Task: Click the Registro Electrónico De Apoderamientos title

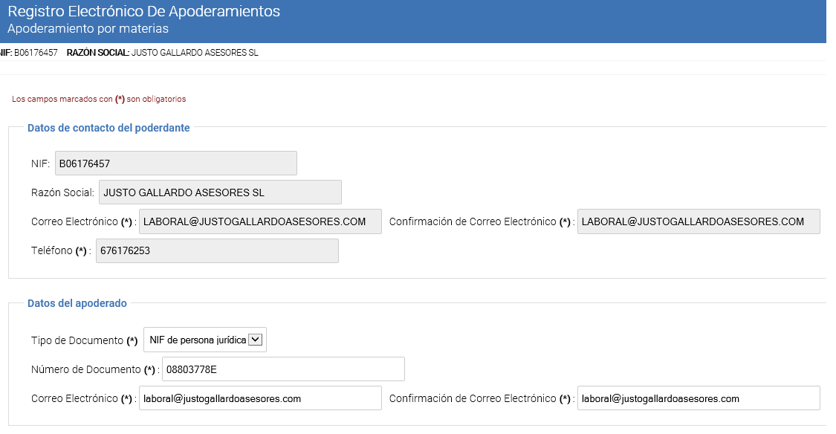Action: click(143, 11)
